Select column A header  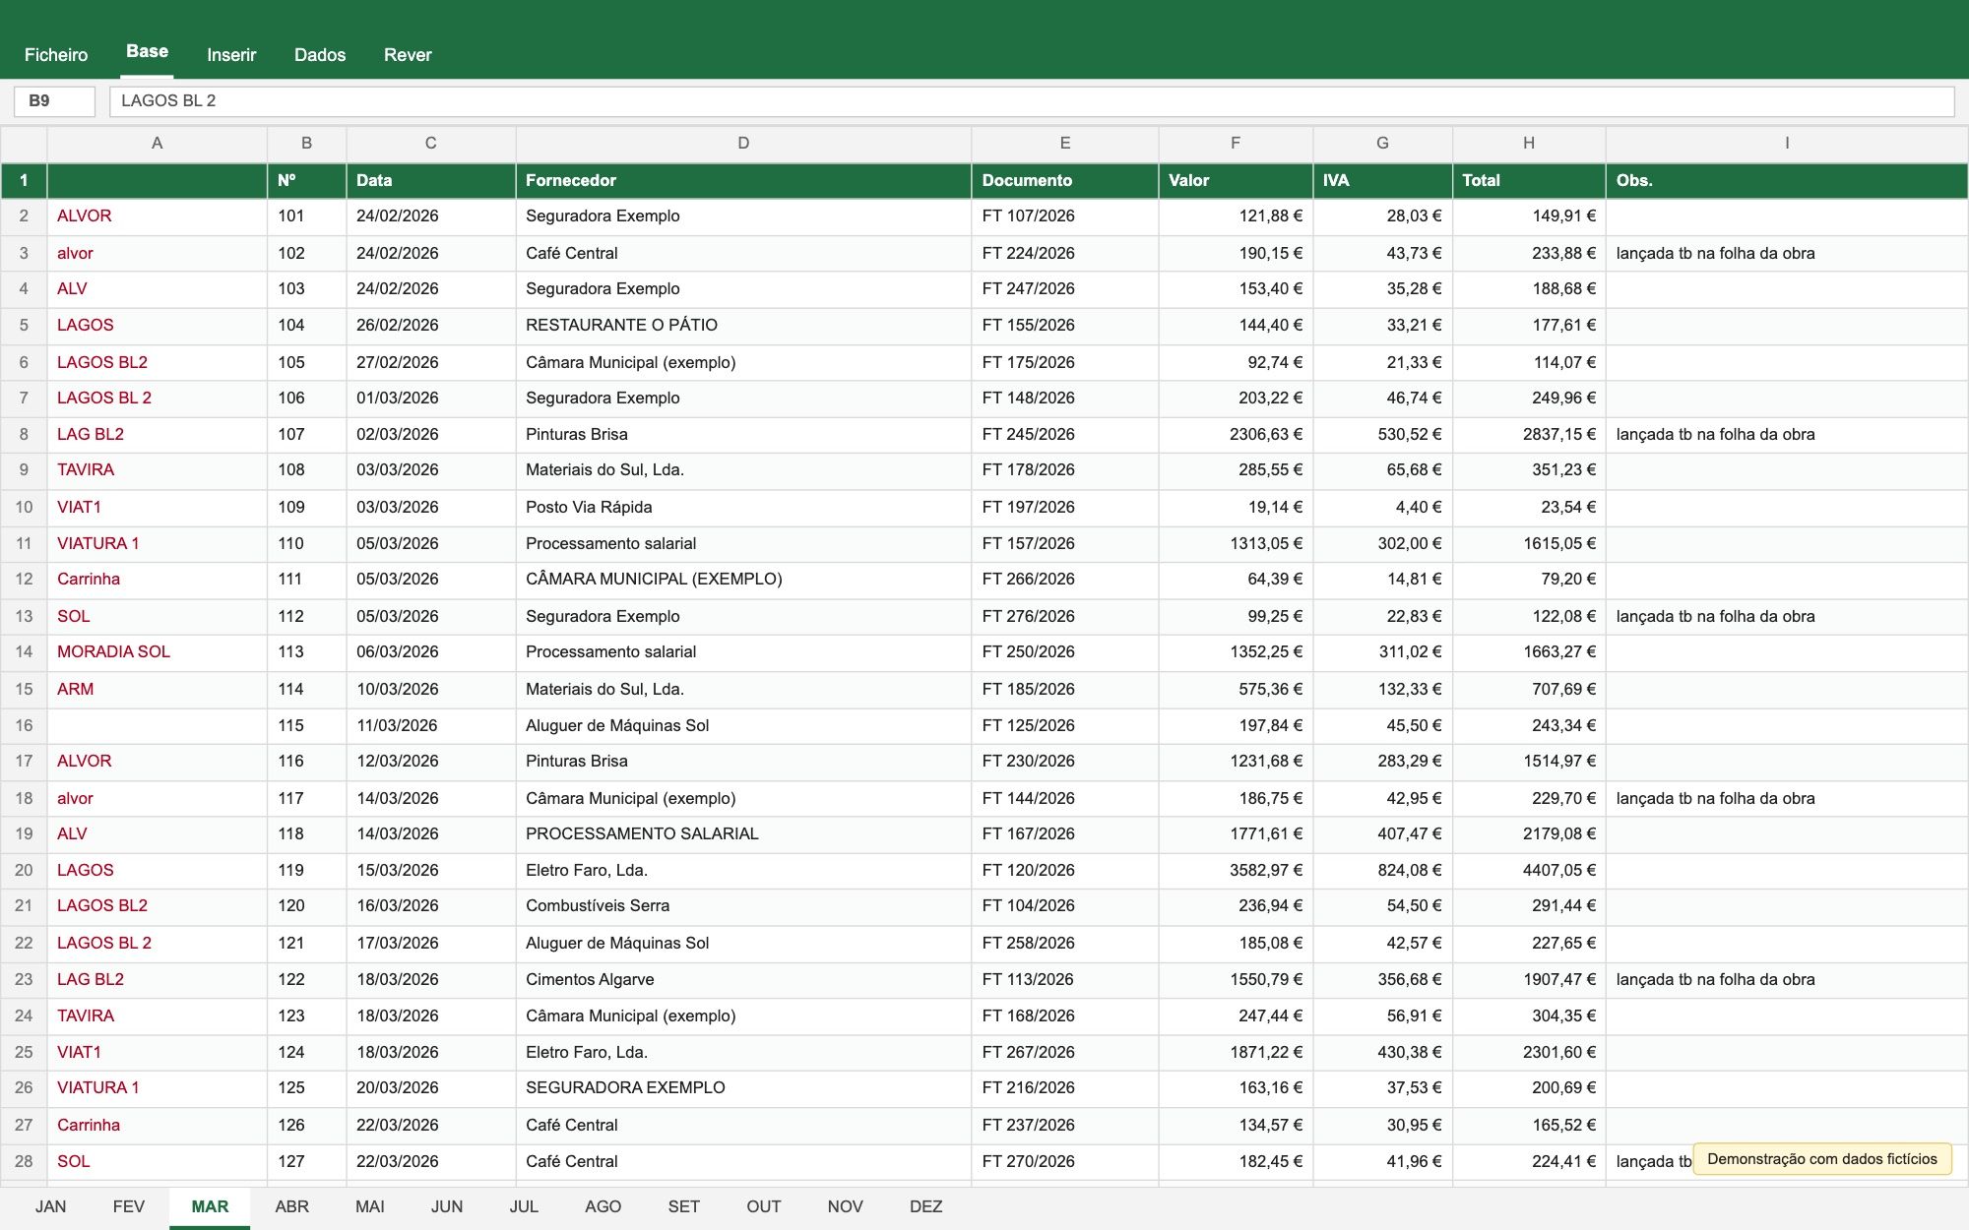point(157,143)
